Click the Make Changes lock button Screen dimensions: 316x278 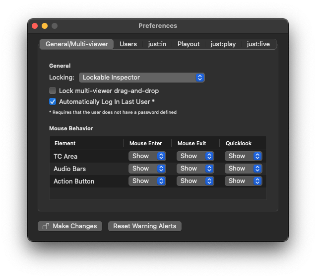click(70, 226)
